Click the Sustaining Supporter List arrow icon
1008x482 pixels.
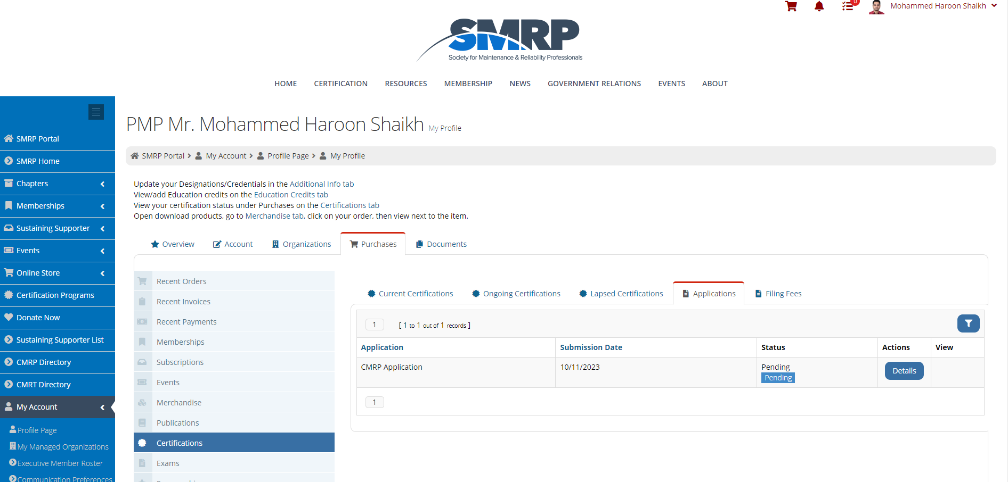pyautogui.click(x=9, y=340)
